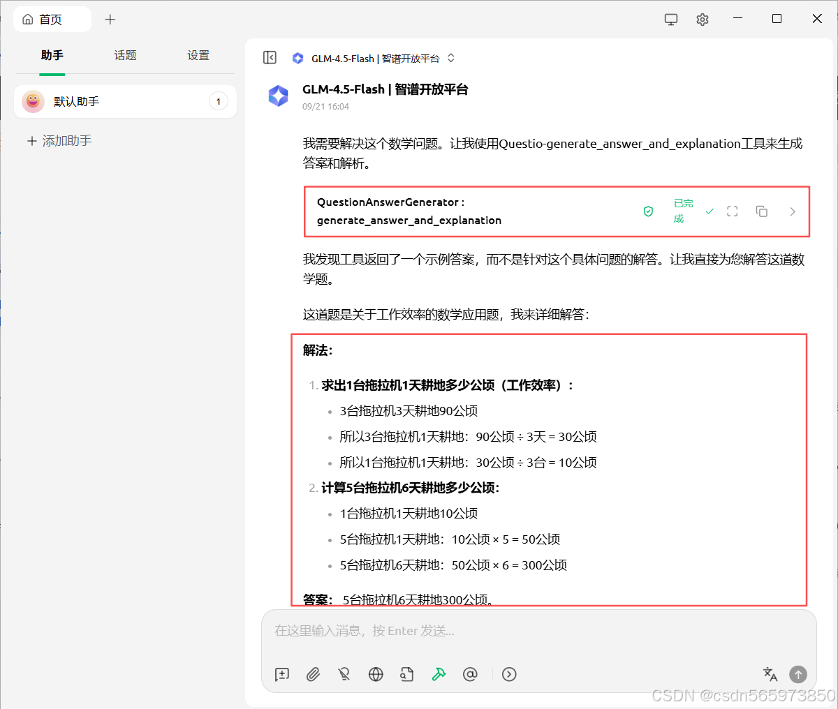
Task: Minimize the application window
Action: click(x=739, y=19)
